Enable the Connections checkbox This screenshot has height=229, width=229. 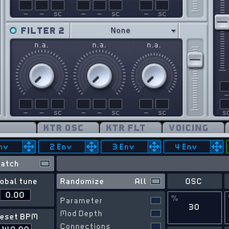[155, 226]
